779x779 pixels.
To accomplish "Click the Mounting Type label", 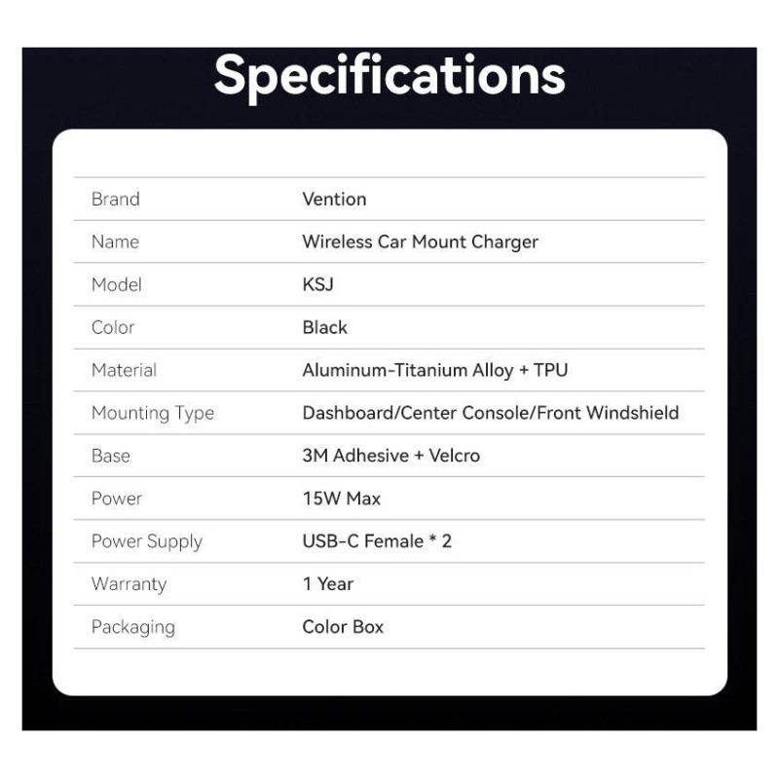I will click(x=152, y=413).
